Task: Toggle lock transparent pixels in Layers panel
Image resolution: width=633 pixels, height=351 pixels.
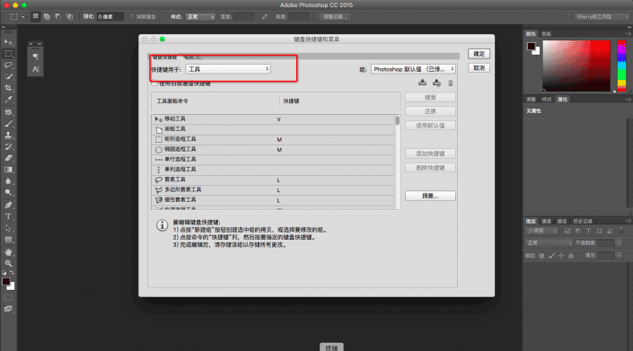Action: tap(541, 255)
